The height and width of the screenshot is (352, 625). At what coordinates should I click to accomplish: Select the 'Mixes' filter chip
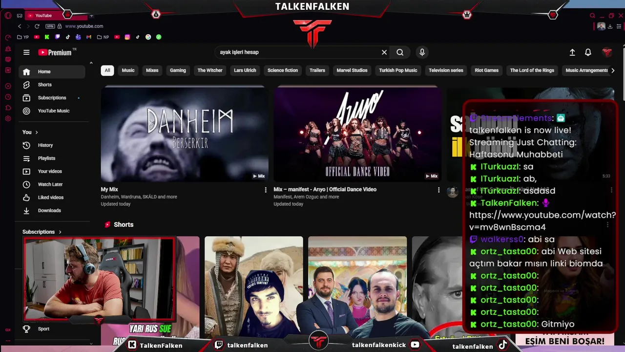click(x=152, y=70)
